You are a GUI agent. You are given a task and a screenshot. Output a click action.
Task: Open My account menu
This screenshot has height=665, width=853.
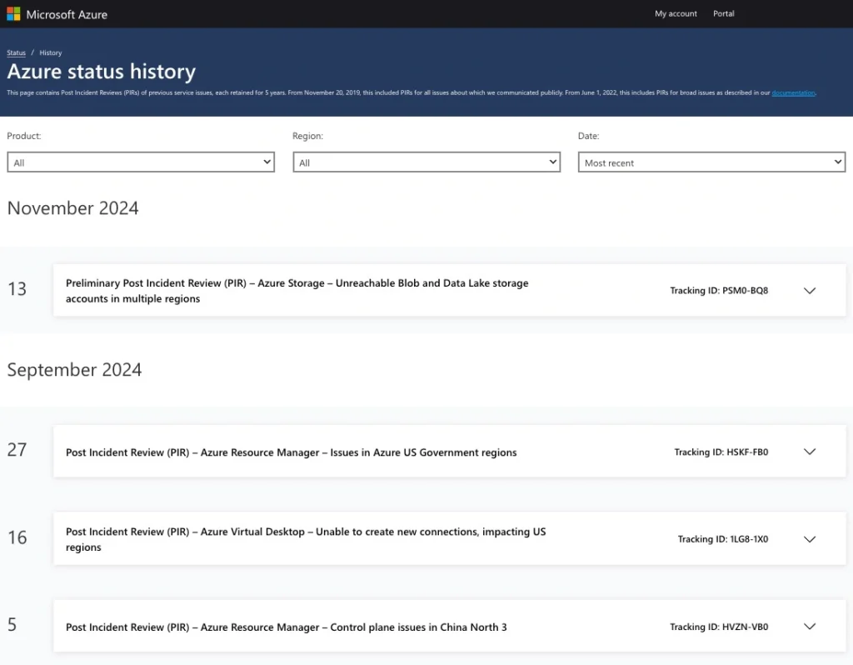click(676, 13)
